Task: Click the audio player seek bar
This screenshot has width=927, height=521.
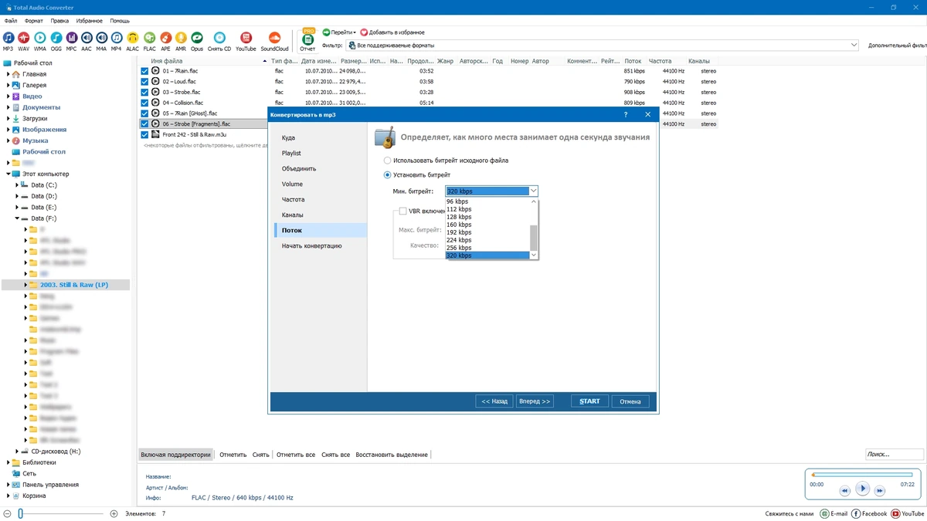Action: click(x=862, y=475)
